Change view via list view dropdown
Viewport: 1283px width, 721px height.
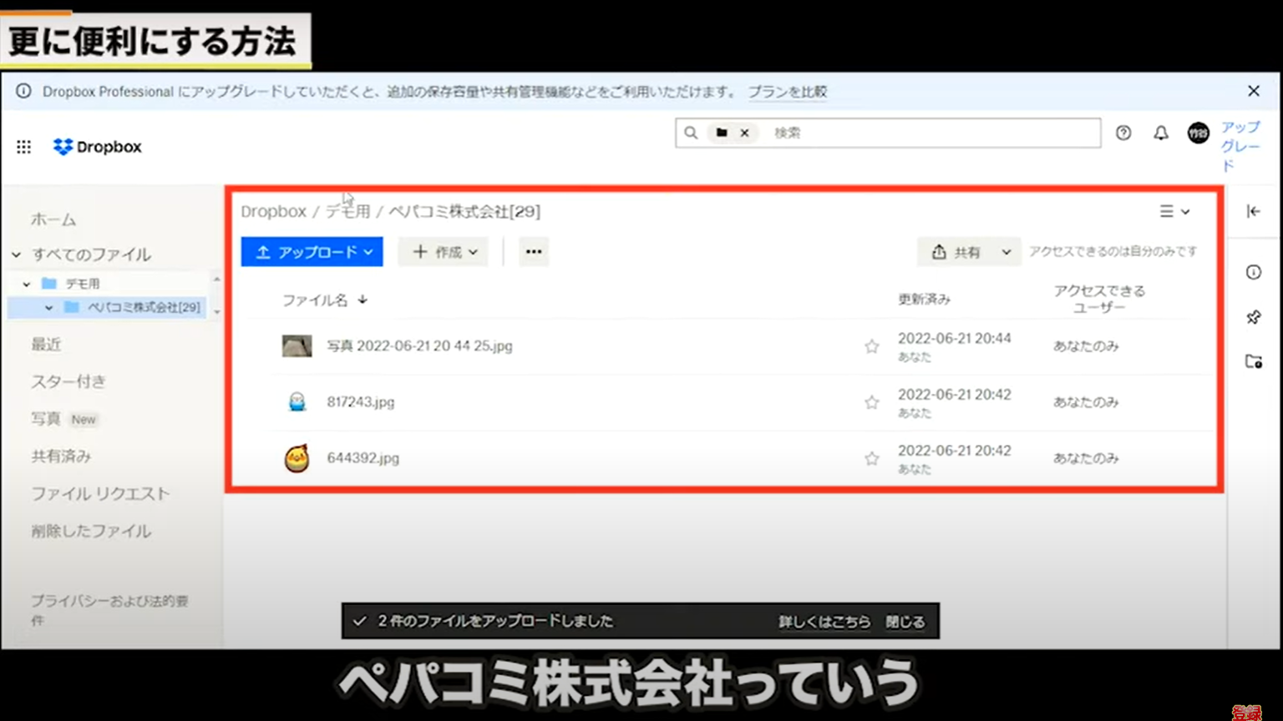tap(1174, 212)
